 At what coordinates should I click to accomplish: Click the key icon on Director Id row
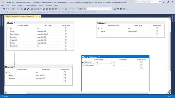click(6, 72)
